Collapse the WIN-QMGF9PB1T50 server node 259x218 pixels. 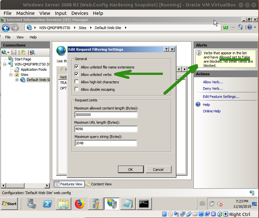click(5, 64)
